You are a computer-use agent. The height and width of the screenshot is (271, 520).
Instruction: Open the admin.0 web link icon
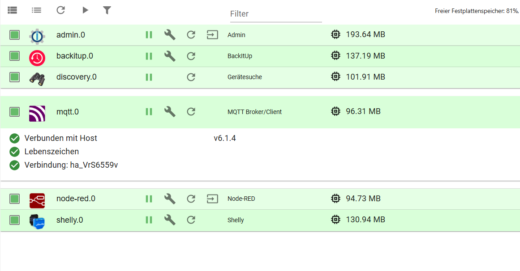[x=212, y=35]
